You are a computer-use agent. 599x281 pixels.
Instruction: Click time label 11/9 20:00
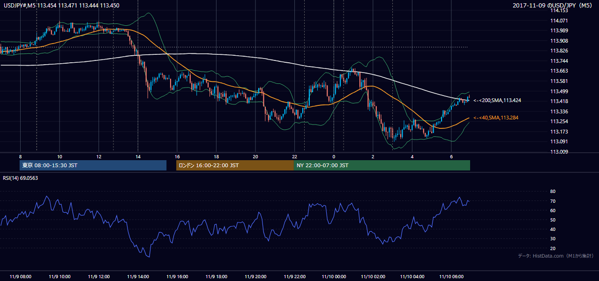point(255,276)
